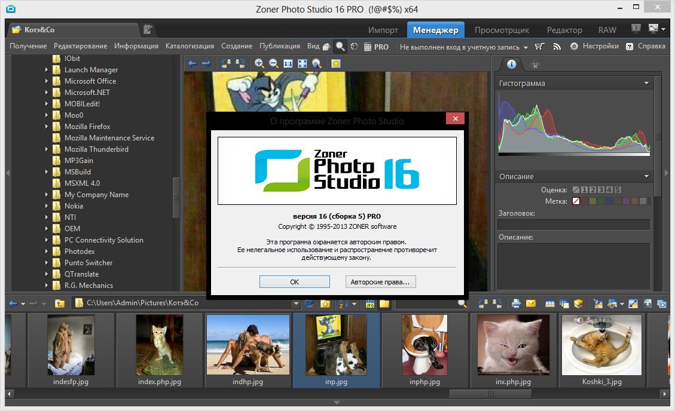Click the zoom in magnifier in preview toolbar
Viewport: 675px width, 411px height.
click(x=259, y=64)
